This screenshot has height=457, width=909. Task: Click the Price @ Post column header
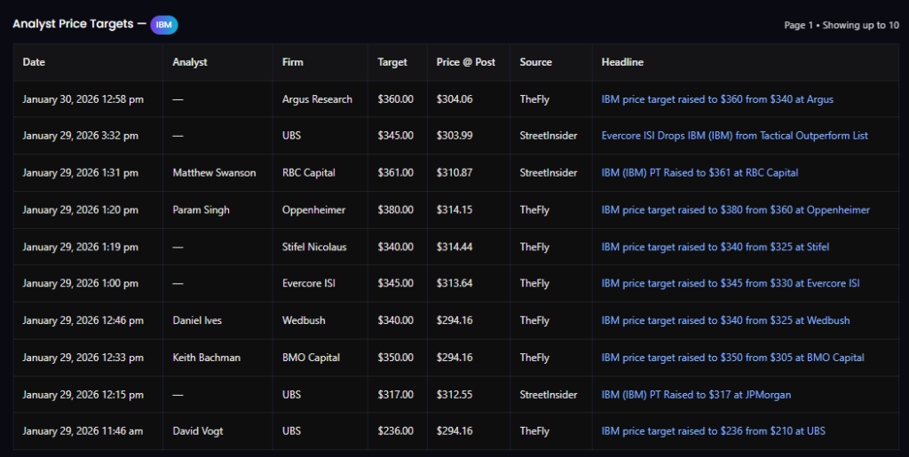click(465, 62)
